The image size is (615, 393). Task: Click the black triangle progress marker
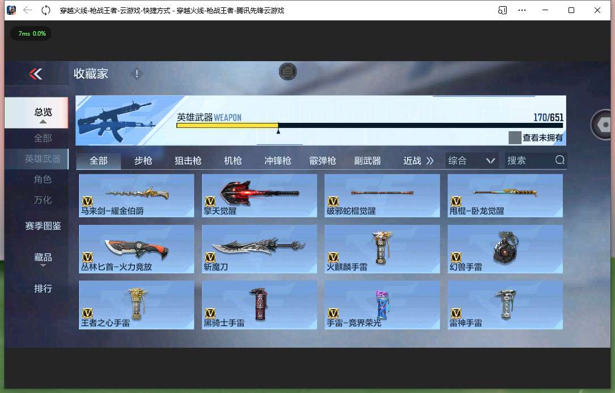tap(278, 131)
